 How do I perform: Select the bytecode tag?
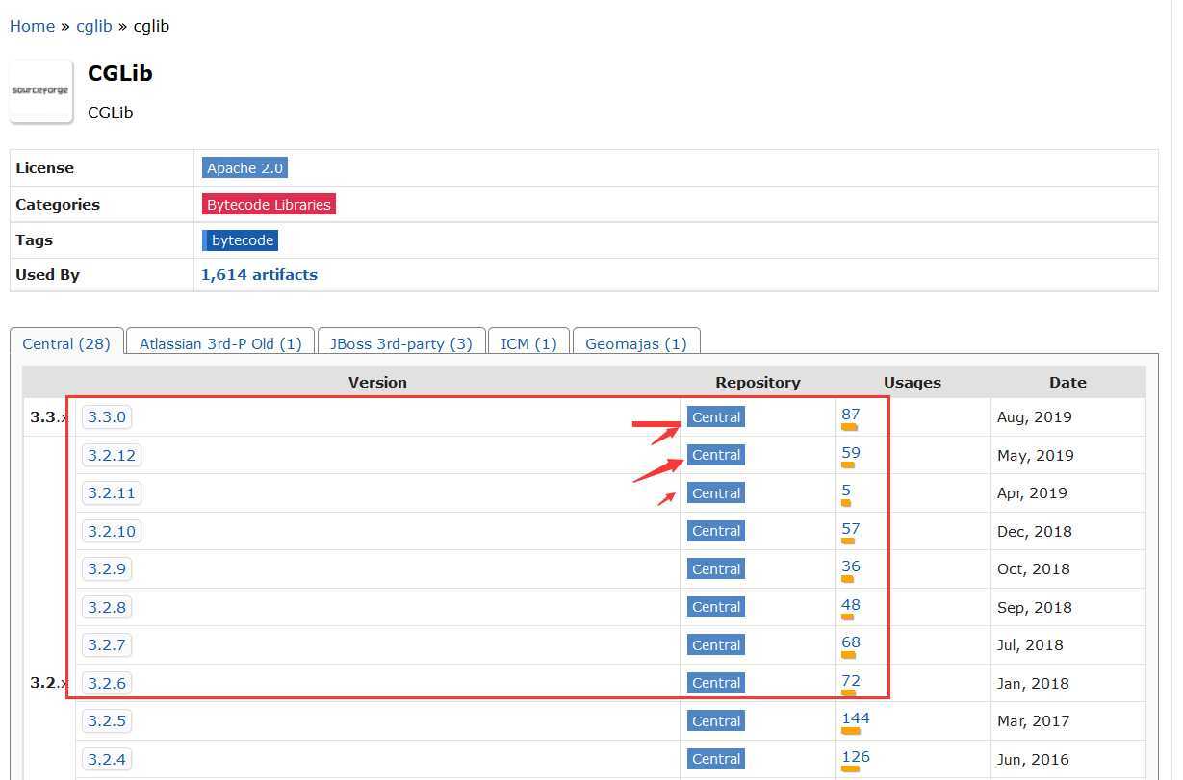pos(241,240)
